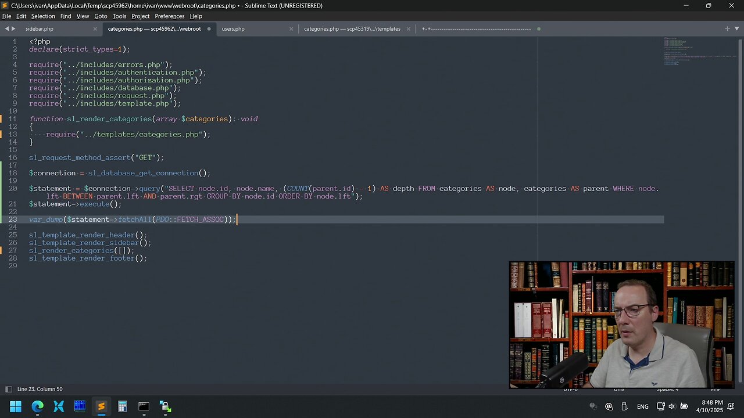
Task: Open the tab list dropdown arrow
Action: (736, 29)
